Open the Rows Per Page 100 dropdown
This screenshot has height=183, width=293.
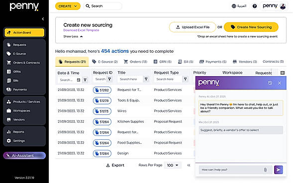coord(173,165)
